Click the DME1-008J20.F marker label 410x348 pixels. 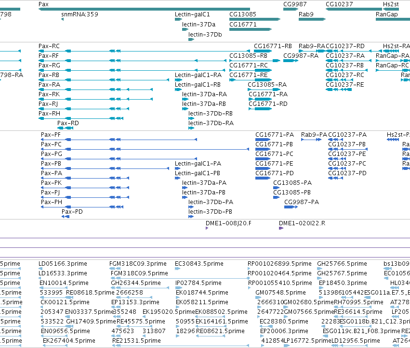[228, 223]
